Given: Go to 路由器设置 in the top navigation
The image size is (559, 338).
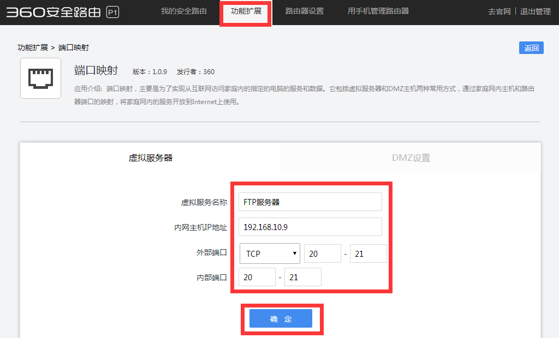Looking at the screenshot, I should [x=304, y=11].
